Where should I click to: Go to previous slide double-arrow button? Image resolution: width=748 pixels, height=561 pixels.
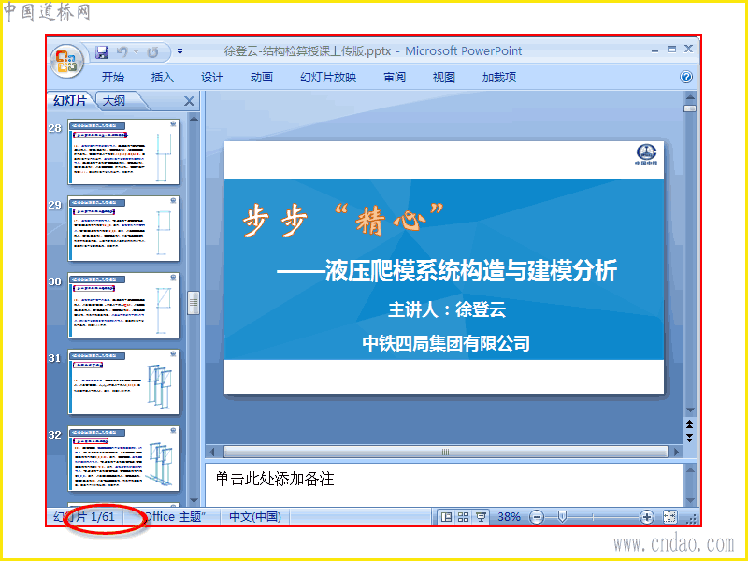point(689,424)
